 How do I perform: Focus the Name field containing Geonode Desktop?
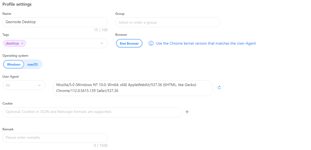click(55, 22)
